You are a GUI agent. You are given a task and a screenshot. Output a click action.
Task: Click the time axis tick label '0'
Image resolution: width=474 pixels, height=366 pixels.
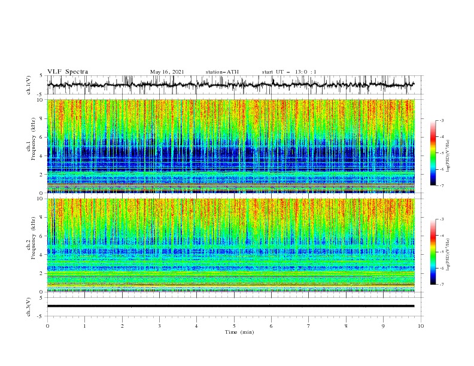tap(47, 326)
